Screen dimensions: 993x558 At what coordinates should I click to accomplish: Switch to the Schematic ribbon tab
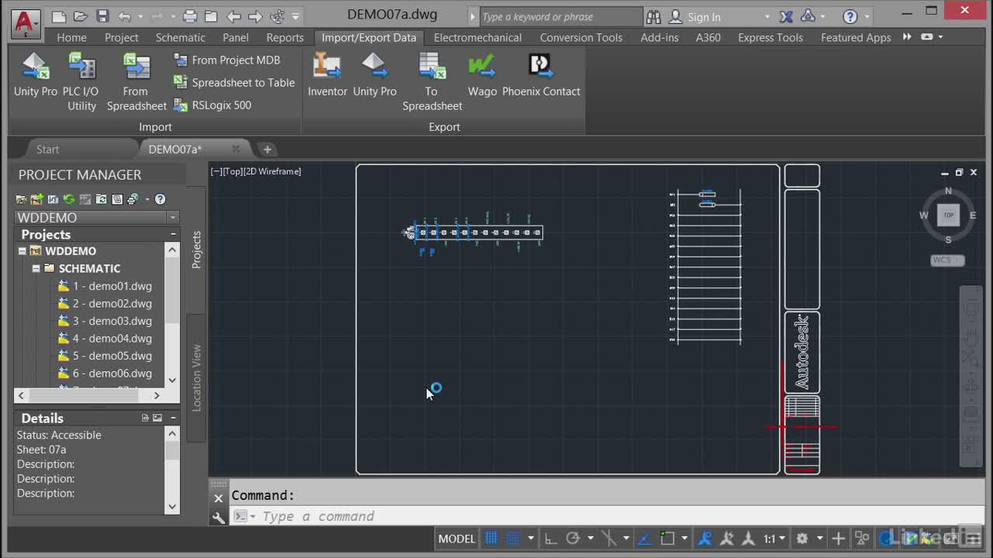[x=180, y=37]
